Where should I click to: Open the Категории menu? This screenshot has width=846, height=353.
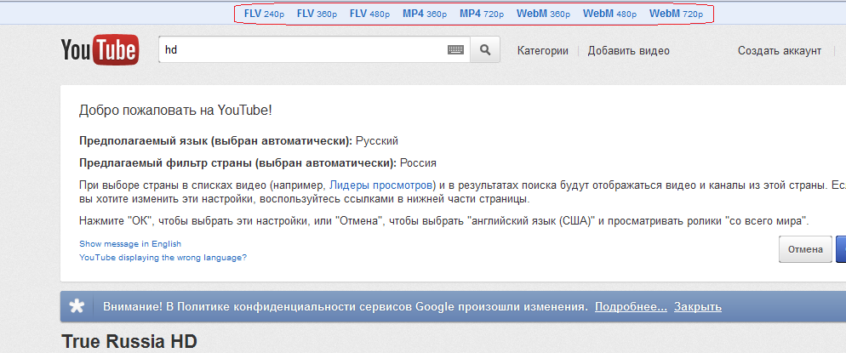(x=542, y=51)
